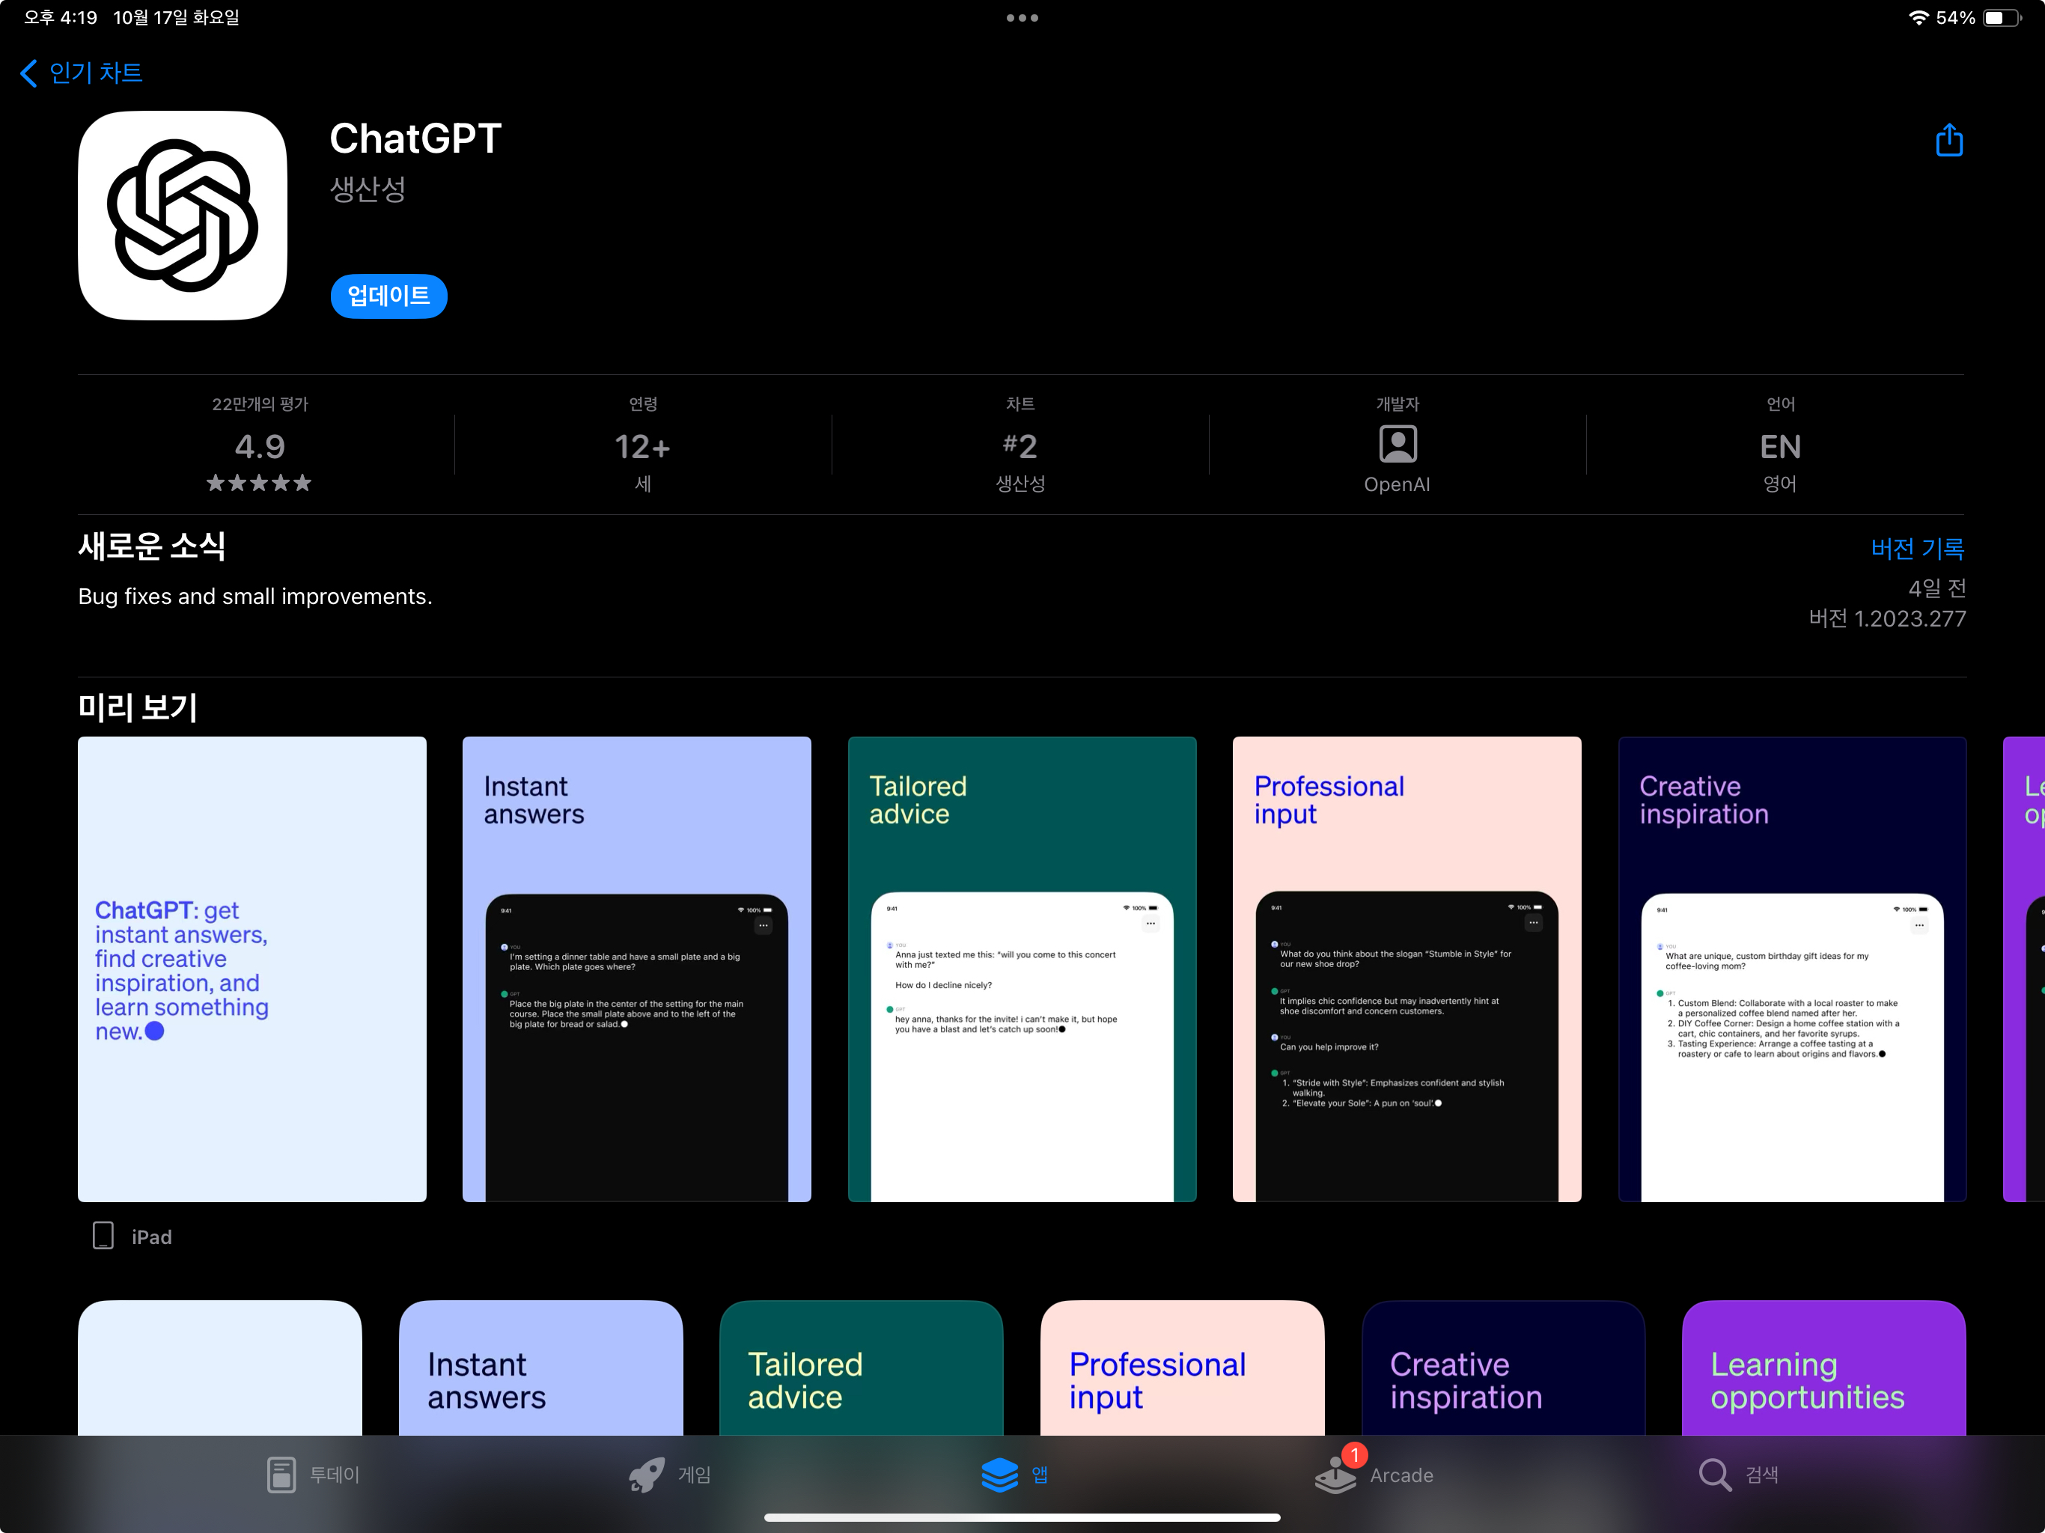Open the three-dot multitasking menu at top
This screenshot has width=2045, height=1533.
coord(1022,17)
